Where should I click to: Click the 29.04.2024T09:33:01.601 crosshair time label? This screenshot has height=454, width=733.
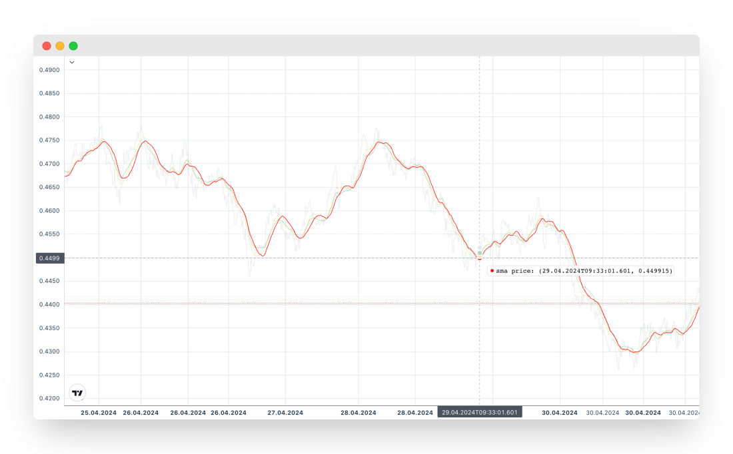click(x=480, y=413)
